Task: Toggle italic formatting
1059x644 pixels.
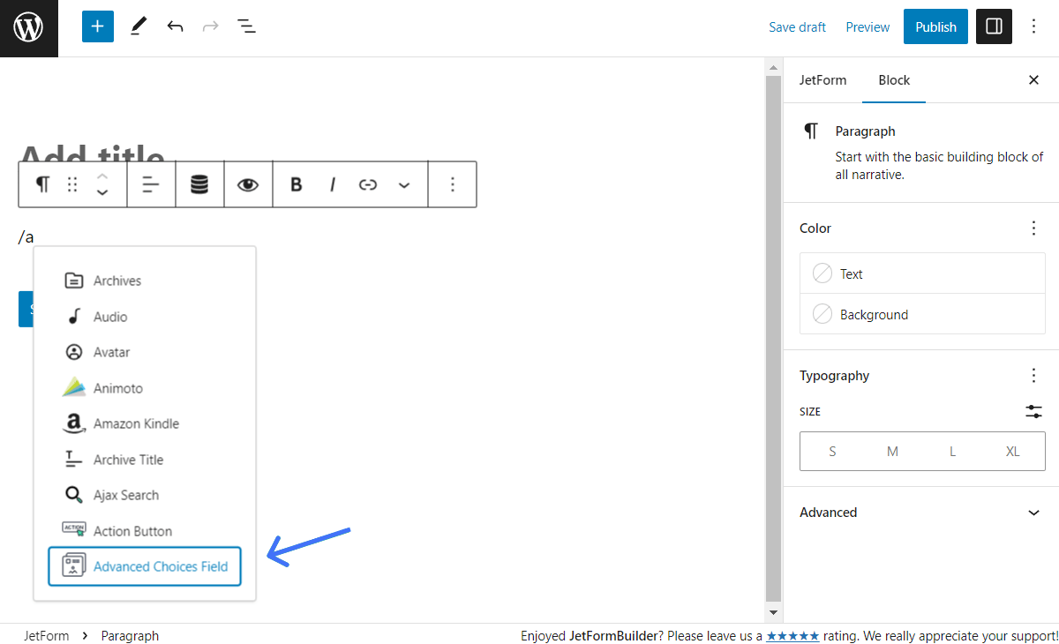Action: click(x=332, y=183)
